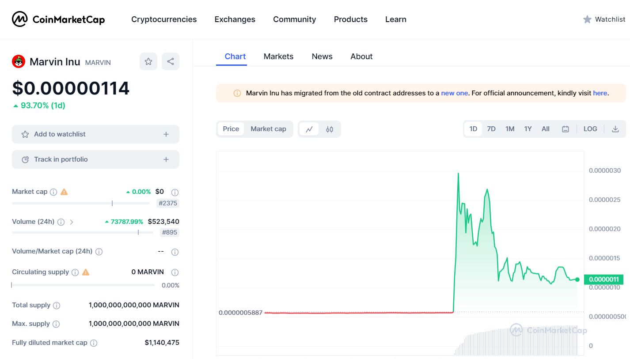Open the calendar date range picker
The height and width of the screenshot is (359, 630).
coord(565,129)
